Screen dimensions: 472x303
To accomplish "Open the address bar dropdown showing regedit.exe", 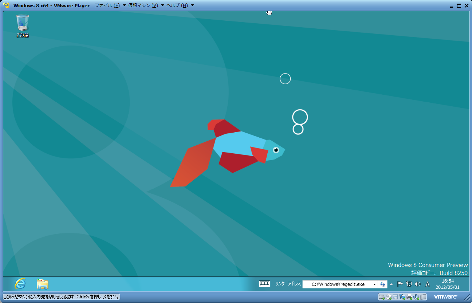I will 374,284.
